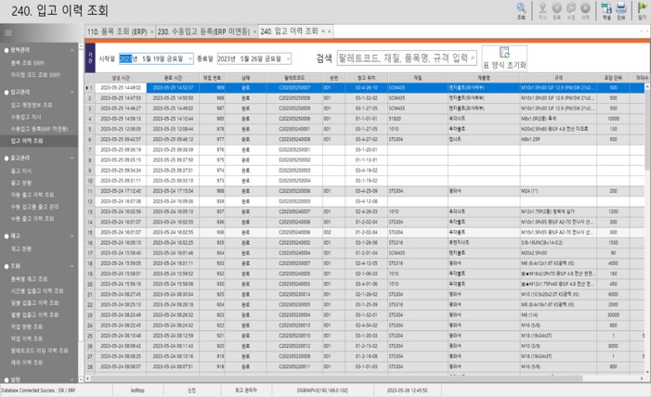Open 팔레트코드 리딩 이력 조회 in sidebar
This screenshot has width=651, height=397.
(x=39, y=351)
